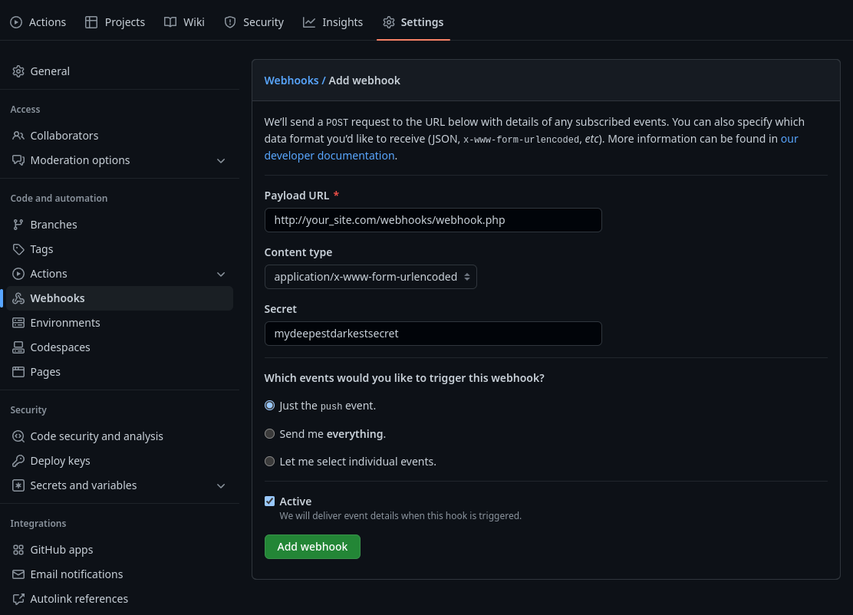Viewport: 853px width, 615px height.
Task: Click the sidebar Actions play icon
Action: pyautogui.click(x=18, y=274)
